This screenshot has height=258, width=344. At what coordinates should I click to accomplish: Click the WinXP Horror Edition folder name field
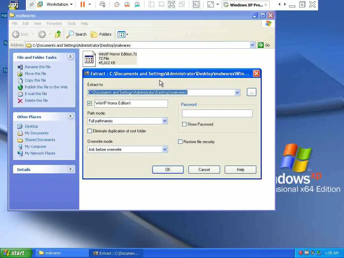pos(131,103)
